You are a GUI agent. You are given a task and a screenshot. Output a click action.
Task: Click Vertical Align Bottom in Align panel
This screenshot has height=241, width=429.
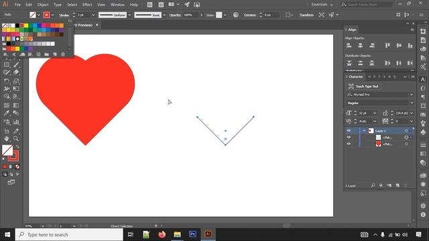pos(410,46)
